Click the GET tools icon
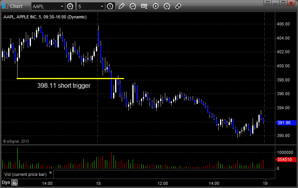 pos(144,6)
